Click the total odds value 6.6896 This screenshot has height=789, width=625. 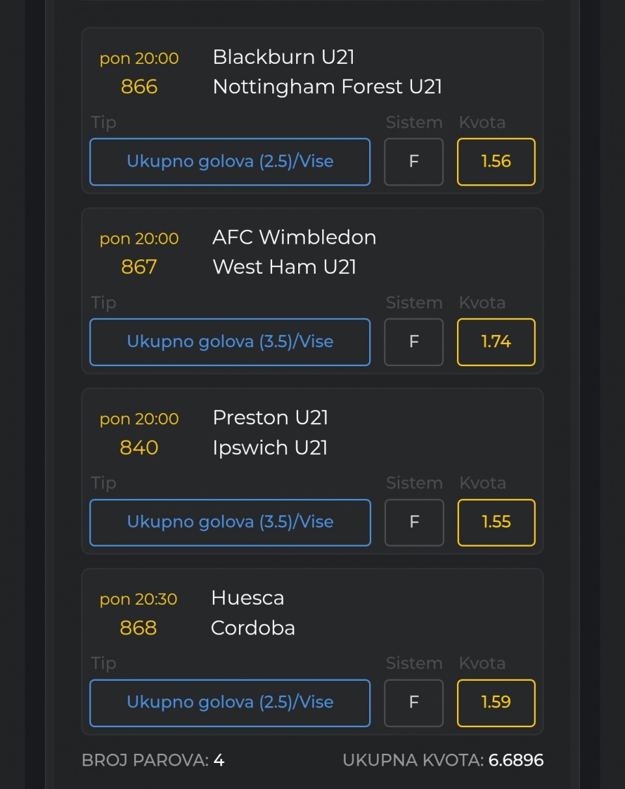pyautogui.click(x=516, y=760)
